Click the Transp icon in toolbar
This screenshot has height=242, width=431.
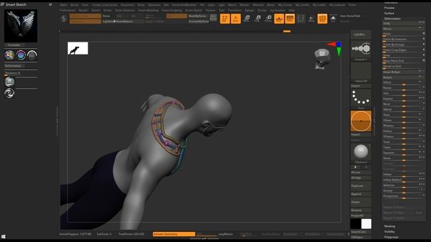tap(311, 19)
